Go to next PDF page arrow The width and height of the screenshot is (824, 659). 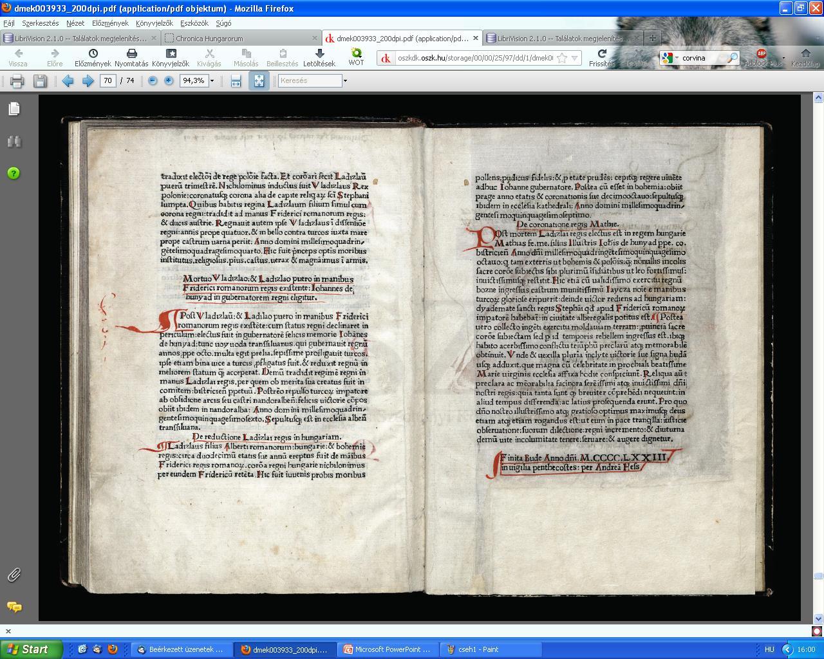(x=88, y=80)
